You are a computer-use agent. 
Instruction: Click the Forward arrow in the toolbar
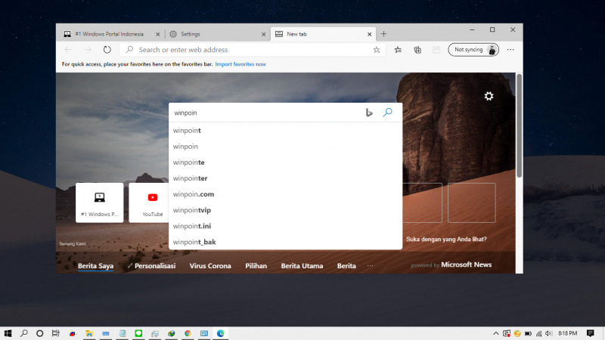click(x=88, y=50)
